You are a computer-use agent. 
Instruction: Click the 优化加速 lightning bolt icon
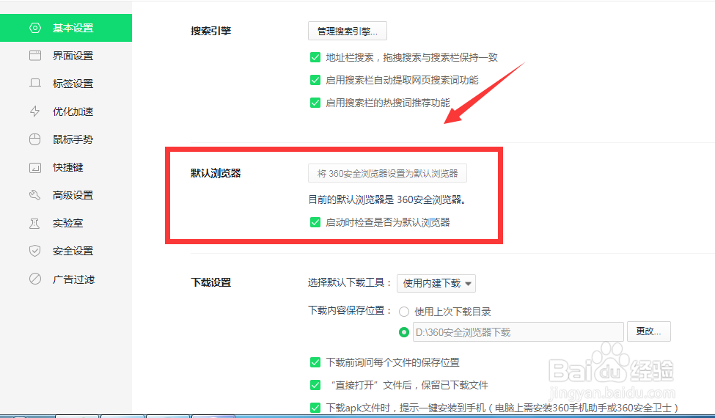click(x=35, y=111)
